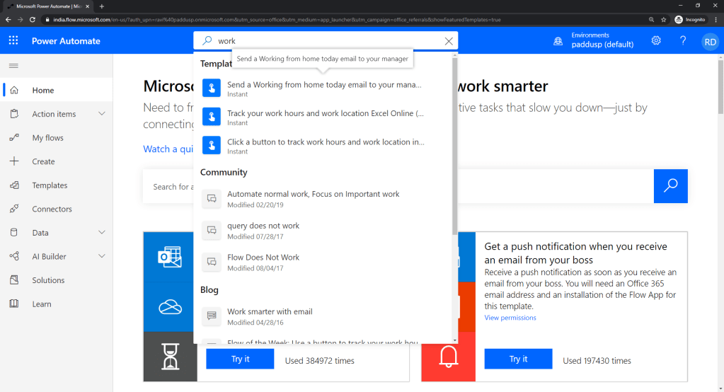Select Solutions in the left navigation
This screenshot has width=724, height=392.
click(x=48, y=280)
